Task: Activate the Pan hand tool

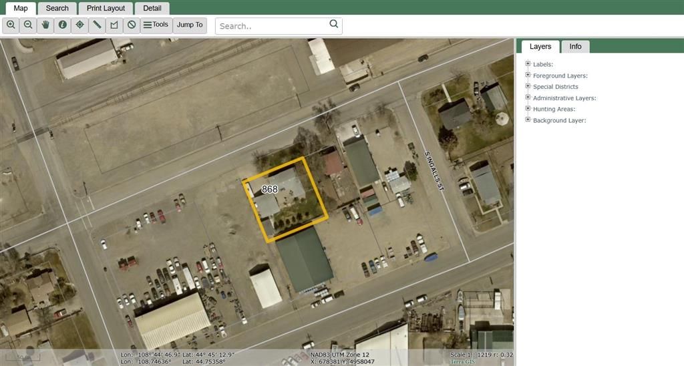Action: point(46,25)
